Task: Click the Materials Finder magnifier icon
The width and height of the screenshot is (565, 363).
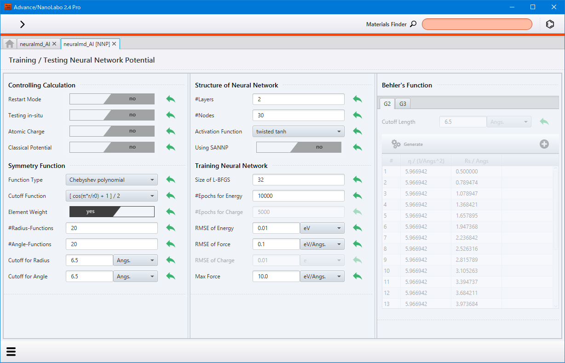Action: pyautogui.click(x=413, y=24)
